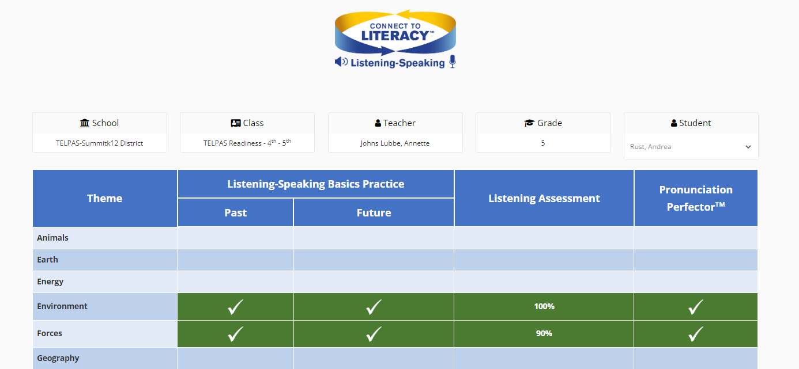Screen dimensions: 799x369
Task: Click the Forces Future checkmark
Action: pos(374,334)
